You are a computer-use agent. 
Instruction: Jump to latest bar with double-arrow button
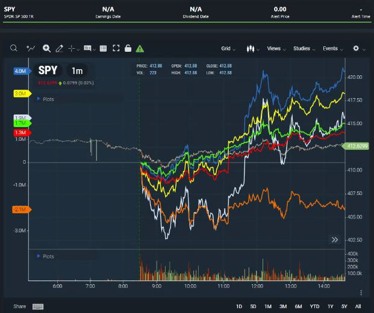coord(335,240)
